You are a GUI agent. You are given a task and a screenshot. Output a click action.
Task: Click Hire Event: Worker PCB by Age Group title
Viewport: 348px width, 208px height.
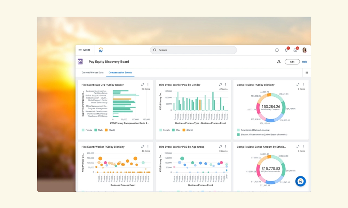click(x=182, y=147)
